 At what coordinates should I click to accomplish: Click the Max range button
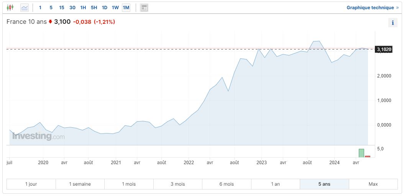[373, 184]
